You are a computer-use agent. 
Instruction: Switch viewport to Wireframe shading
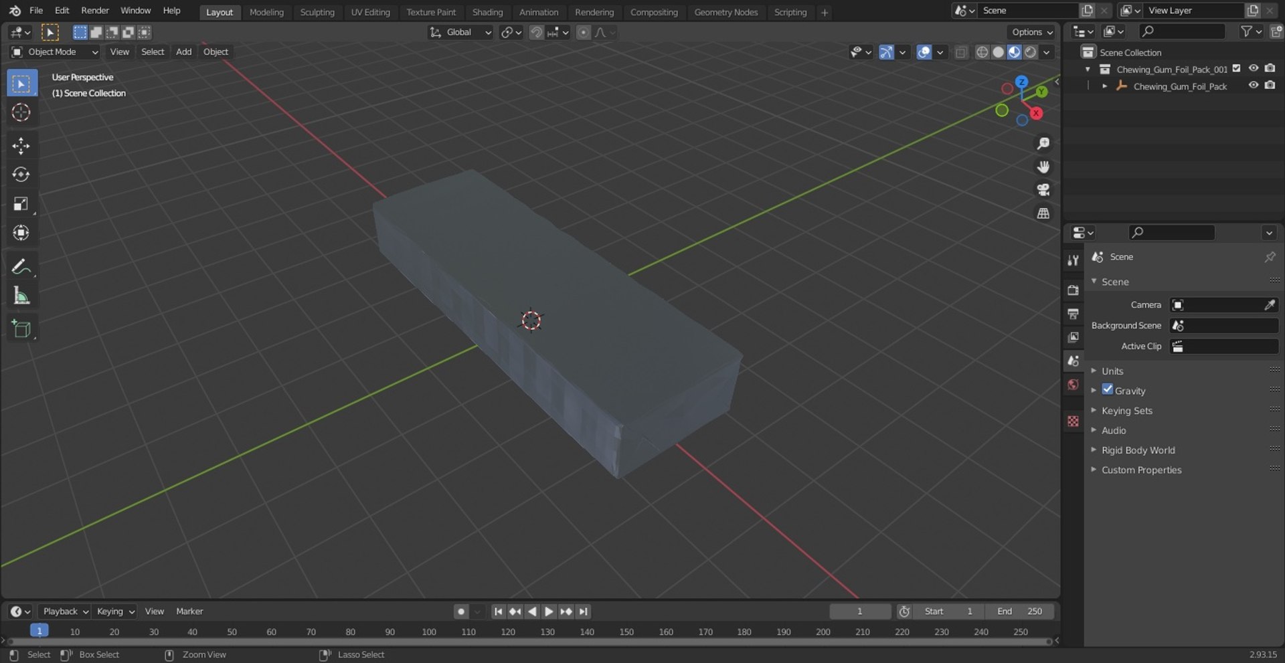pos(982,52)
